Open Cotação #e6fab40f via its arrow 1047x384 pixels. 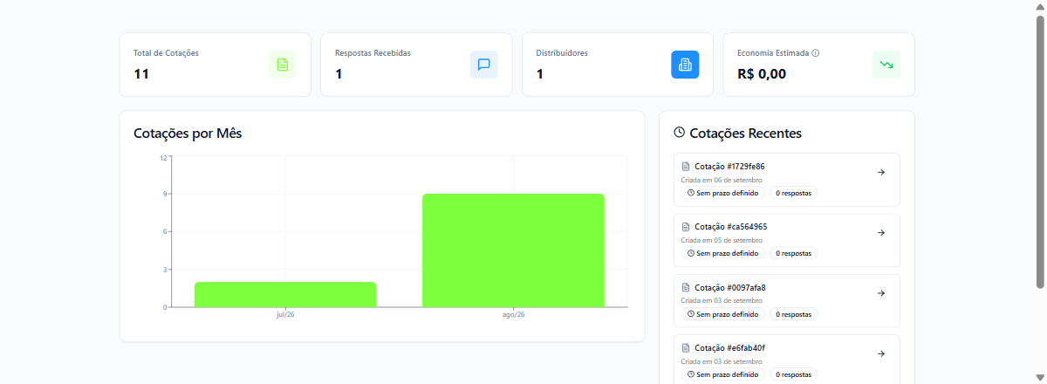coord(881,353)
